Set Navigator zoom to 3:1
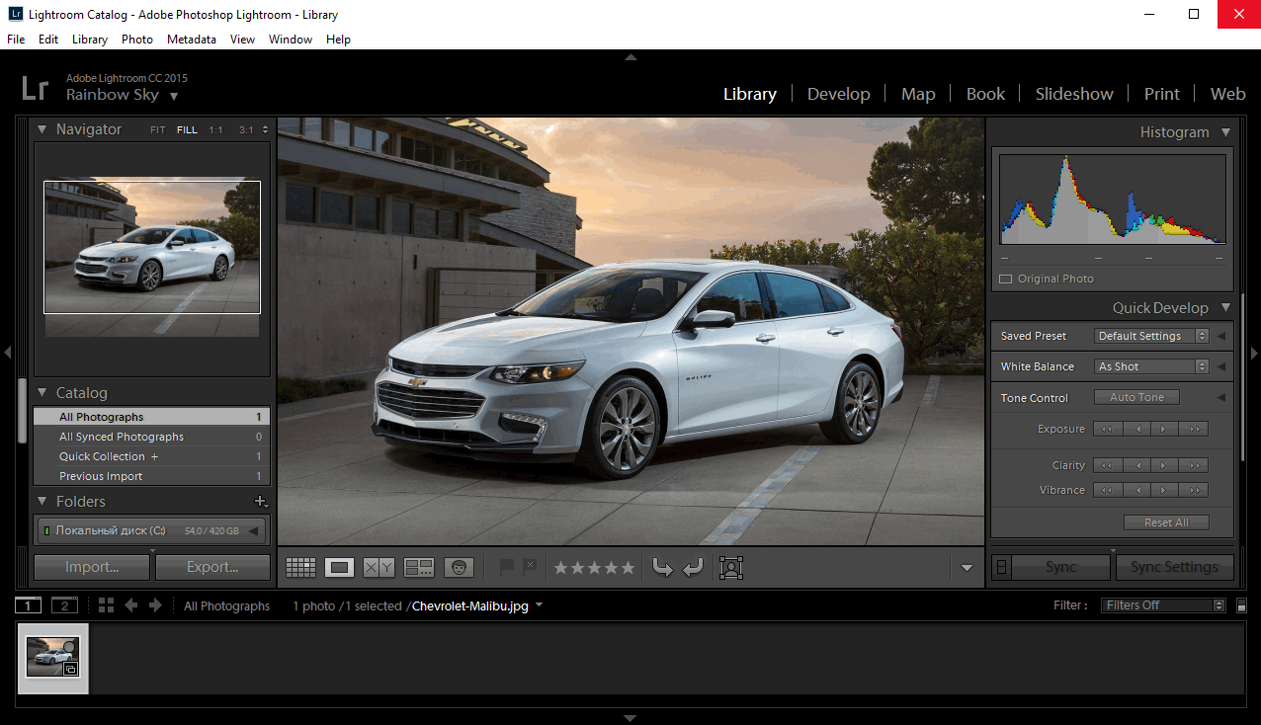 (246, 130)
